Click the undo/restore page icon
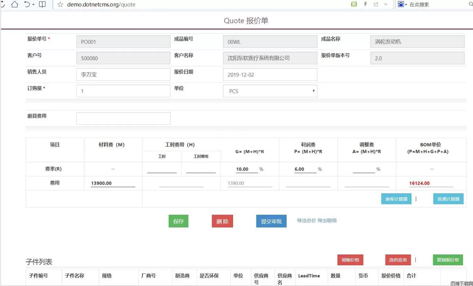This screenshot has width=473, height=286. click(x=27, y=4)
